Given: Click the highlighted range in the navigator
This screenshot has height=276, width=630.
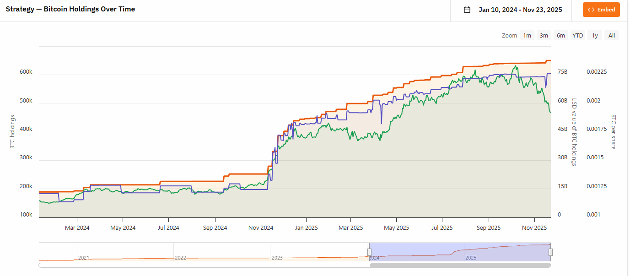Looking at the screenshot, I should pyautogui.click(x=460, y=252).
